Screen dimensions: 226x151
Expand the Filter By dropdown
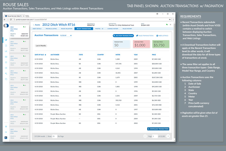coord(66,36)
